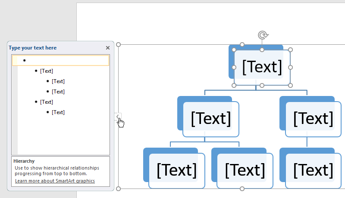Select the right middle-tier [Text] shape
The image size is (345, 198).
[313, 119]
